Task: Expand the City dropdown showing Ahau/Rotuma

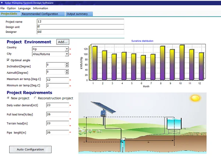Action: click(x=67, y=54)
